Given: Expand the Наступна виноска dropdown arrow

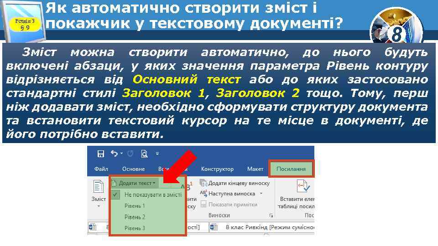Looking at the screenshot, I should coord(261,193).
